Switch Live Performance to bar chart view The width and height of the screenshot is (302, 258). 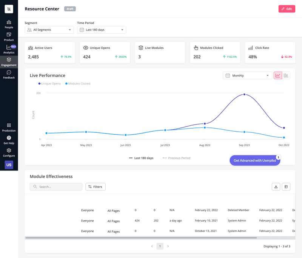[286, 75]
